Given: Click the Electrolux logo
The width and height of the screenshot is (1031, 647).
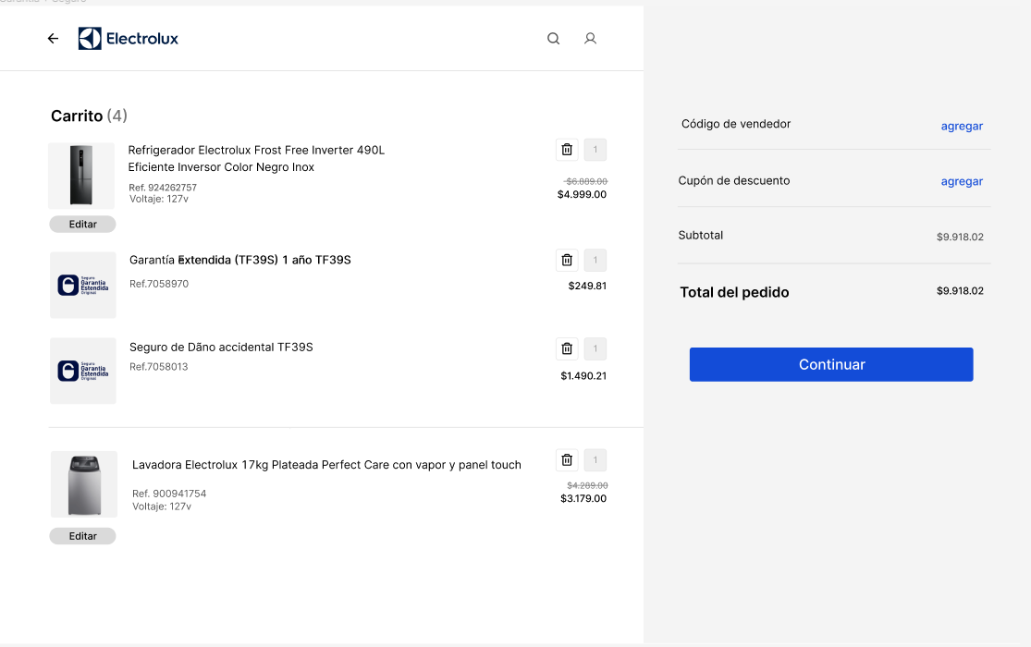Looking at the screenshot, I should click(128, 38).
